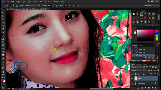The height and width of the screenshot is (90, 161).
Task: Select the Pen tool
Action: [3, 58]
